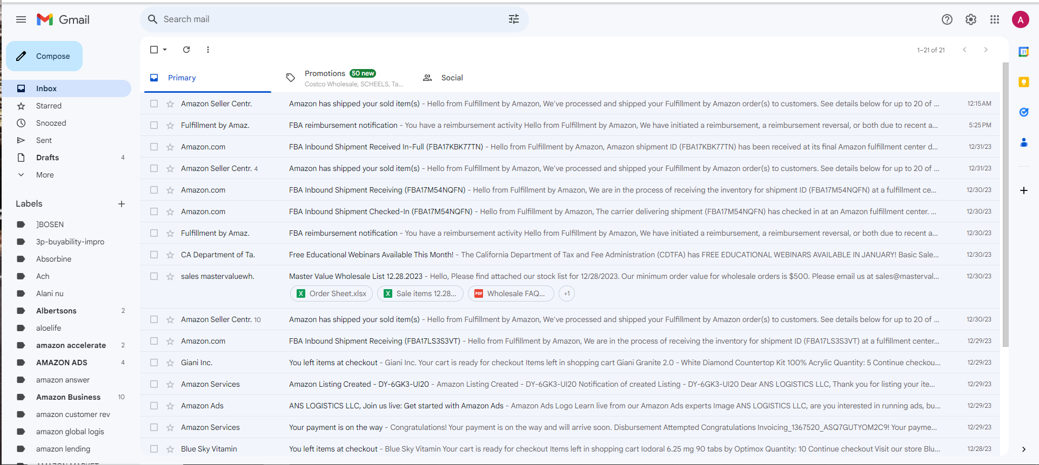The height and width of the screenshot is (465, 1039).
Task: Select the Giani Inc. email checkbox
Action: pos(154,363)
